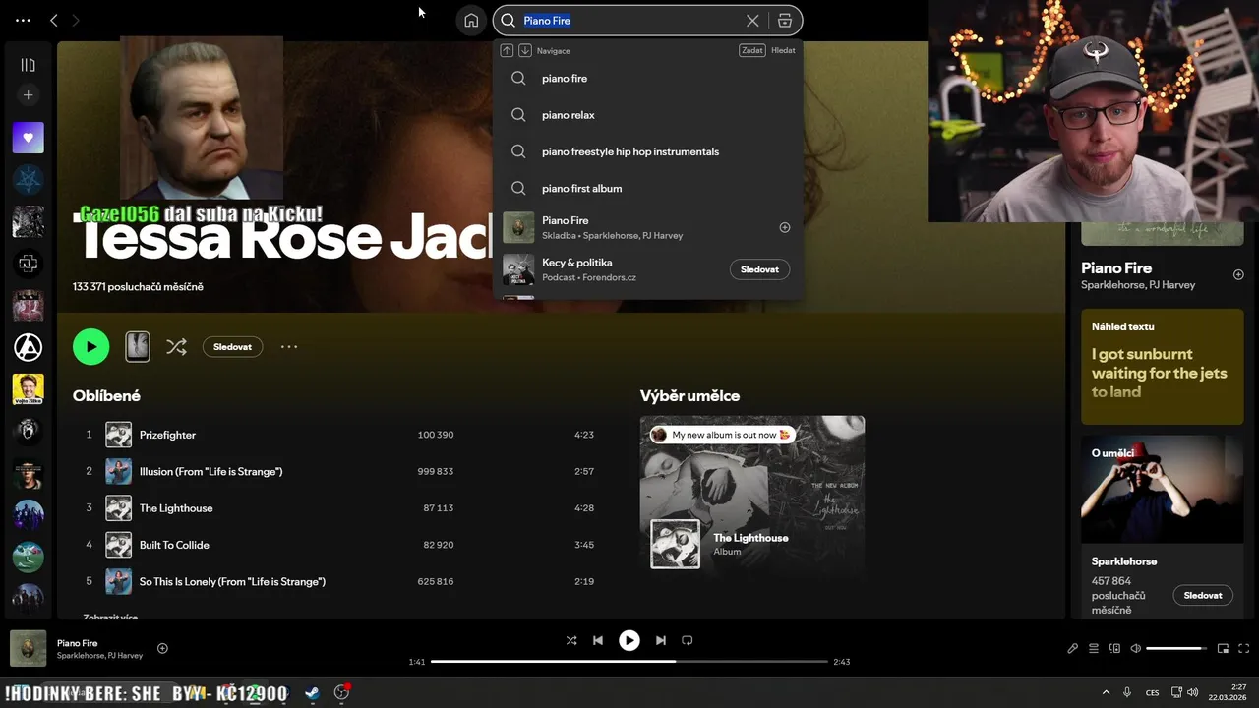This screenshot has height=708, width=1259.
Task: Open the Náhled textu lyrics preview card
Action: tap(1163, 367)
